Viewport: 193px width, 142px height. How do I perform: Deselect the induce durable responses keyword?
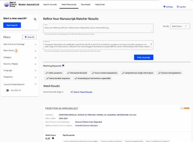pyautogui.click(x=58, y=78)
